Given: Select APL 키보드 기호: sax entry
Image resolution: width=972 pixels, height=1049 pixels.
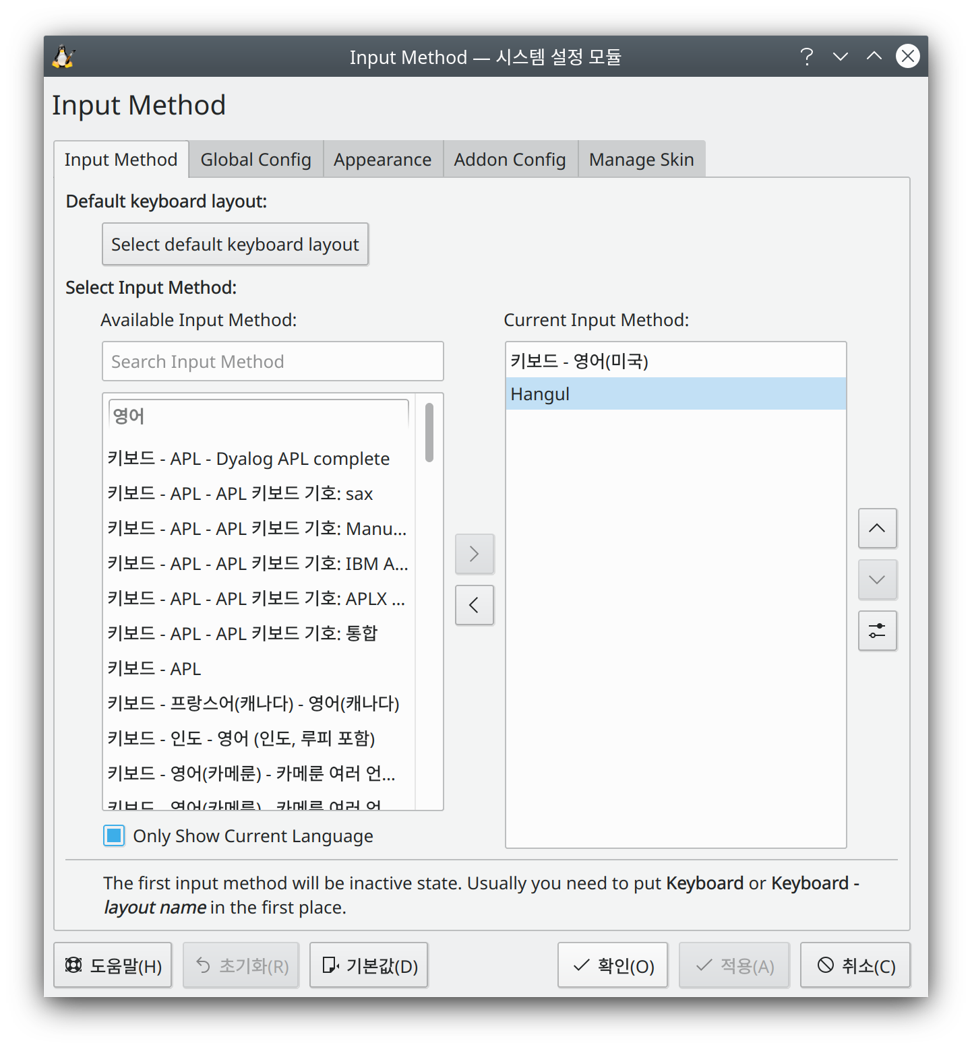Looking at the screenshot, I should coord(259,494).
